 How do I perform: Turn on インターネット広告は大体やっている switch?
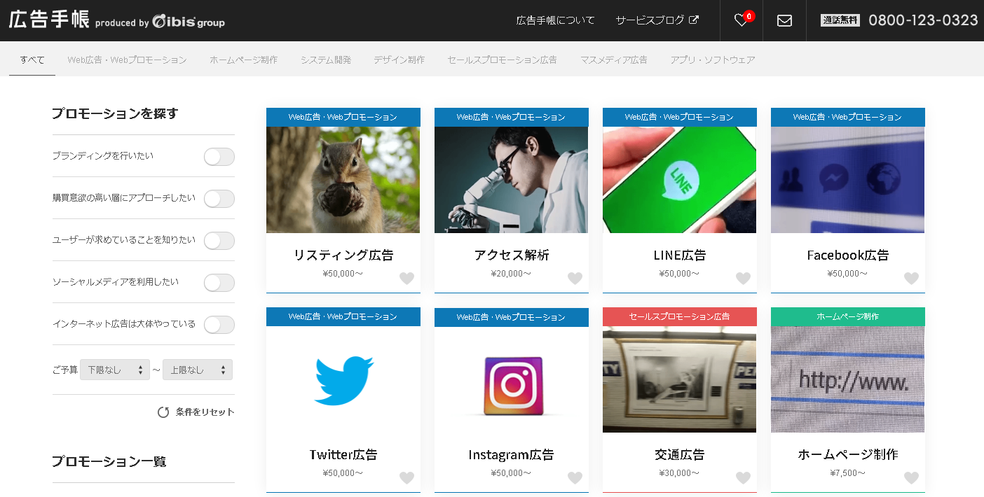(219, 325)
